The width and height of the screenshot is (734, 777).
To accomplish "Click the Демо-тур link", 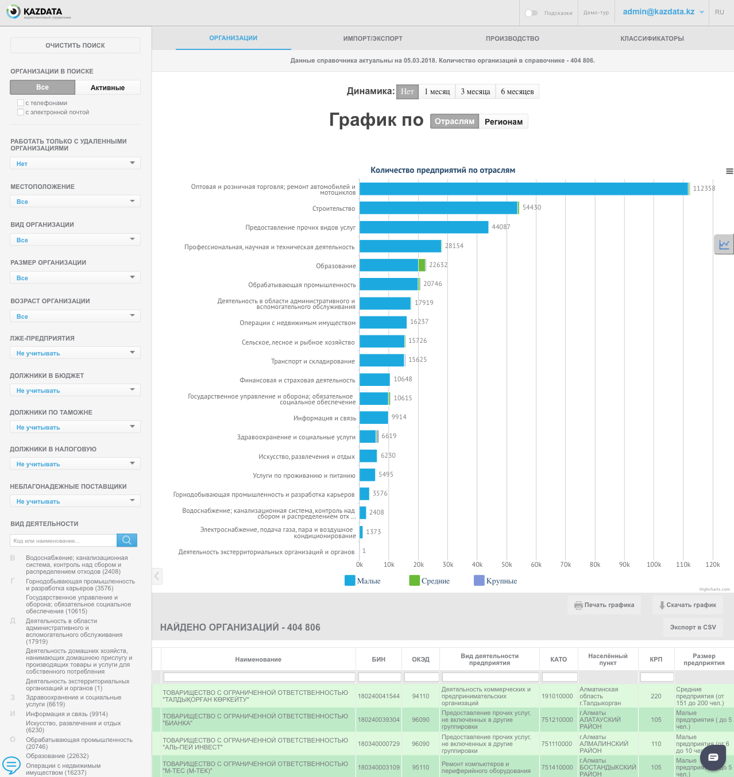I will 596,13.
